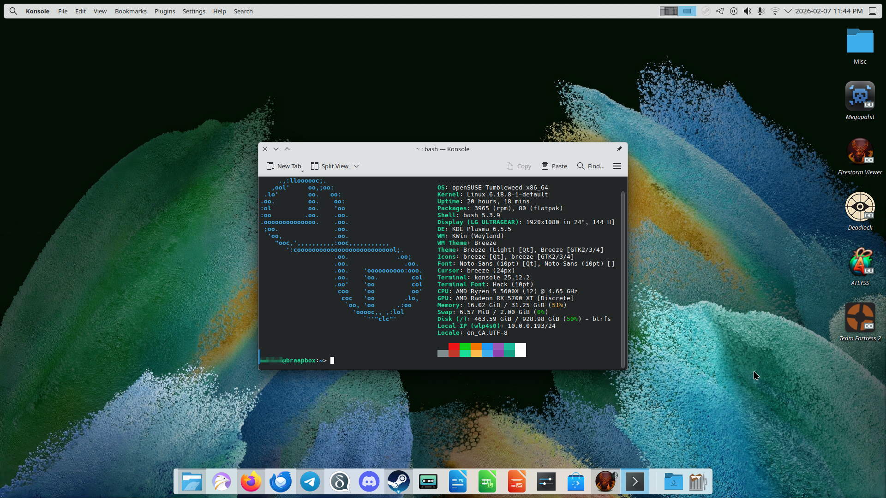The image size is (886, 498).
Task: Open Discord from the dock
Action: [x=369, y=482]
